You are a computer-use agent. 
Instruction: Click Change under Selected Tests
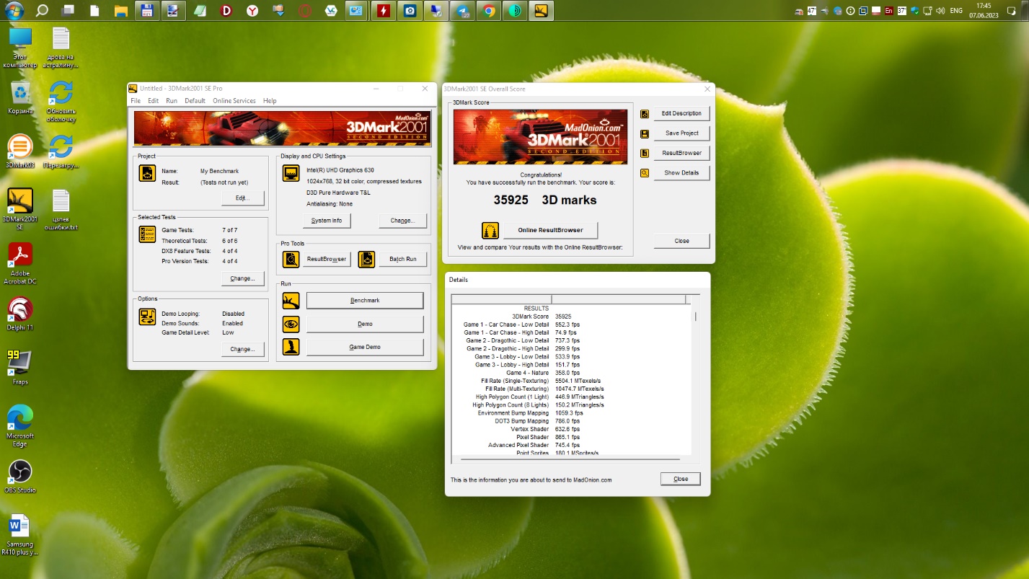[242, 278]
